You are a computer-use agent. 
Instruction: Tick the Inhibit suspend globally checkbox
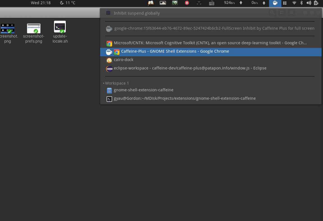(x=108, y=13)
